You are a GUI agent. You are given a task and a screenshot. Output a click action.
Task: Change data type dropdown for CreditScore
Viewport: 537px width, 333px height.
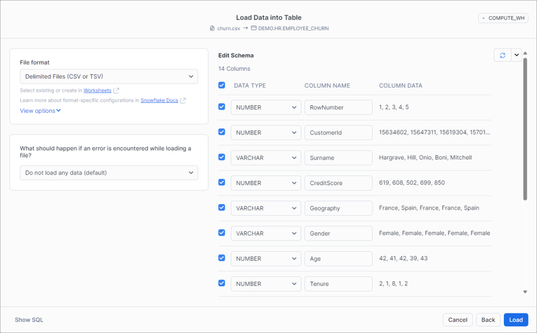tap(265, 183)
